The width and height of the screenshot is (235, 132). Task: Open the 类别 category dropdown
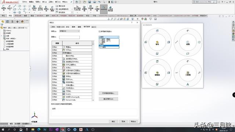(69, 31)
